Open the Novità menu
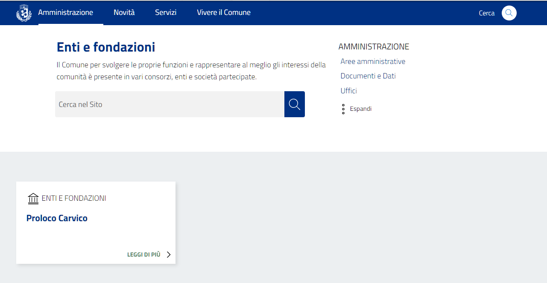The height and width of the screenshot is (283, 547). [124, 13]
